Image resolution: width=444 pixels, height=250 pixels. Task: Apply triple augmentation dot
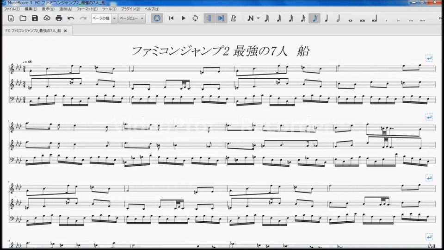(x=411, y=20)
